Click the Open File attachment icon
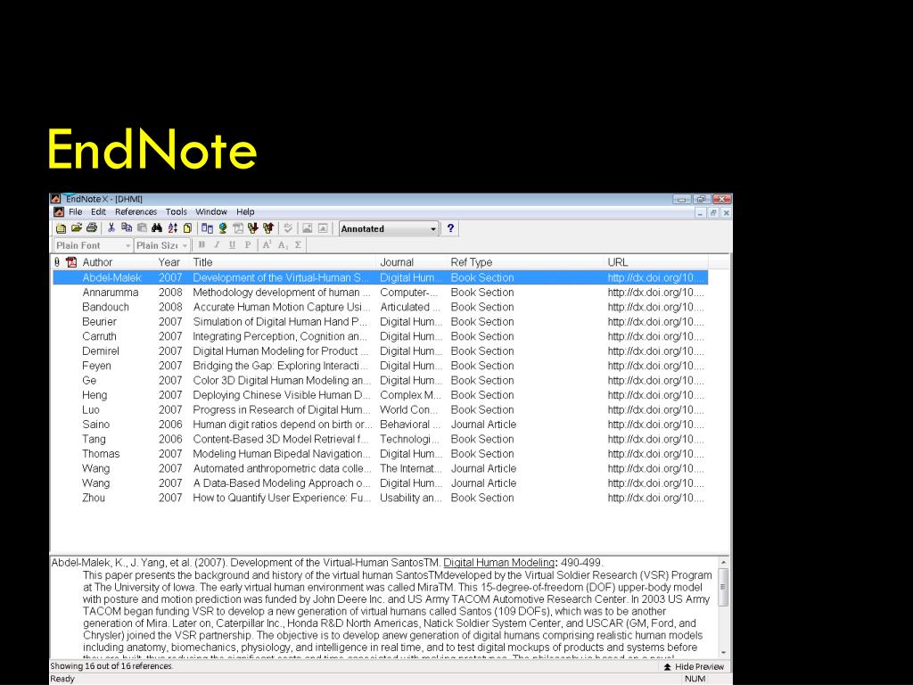The height and width of the screenshot is (685, 913). click(237, 228)
